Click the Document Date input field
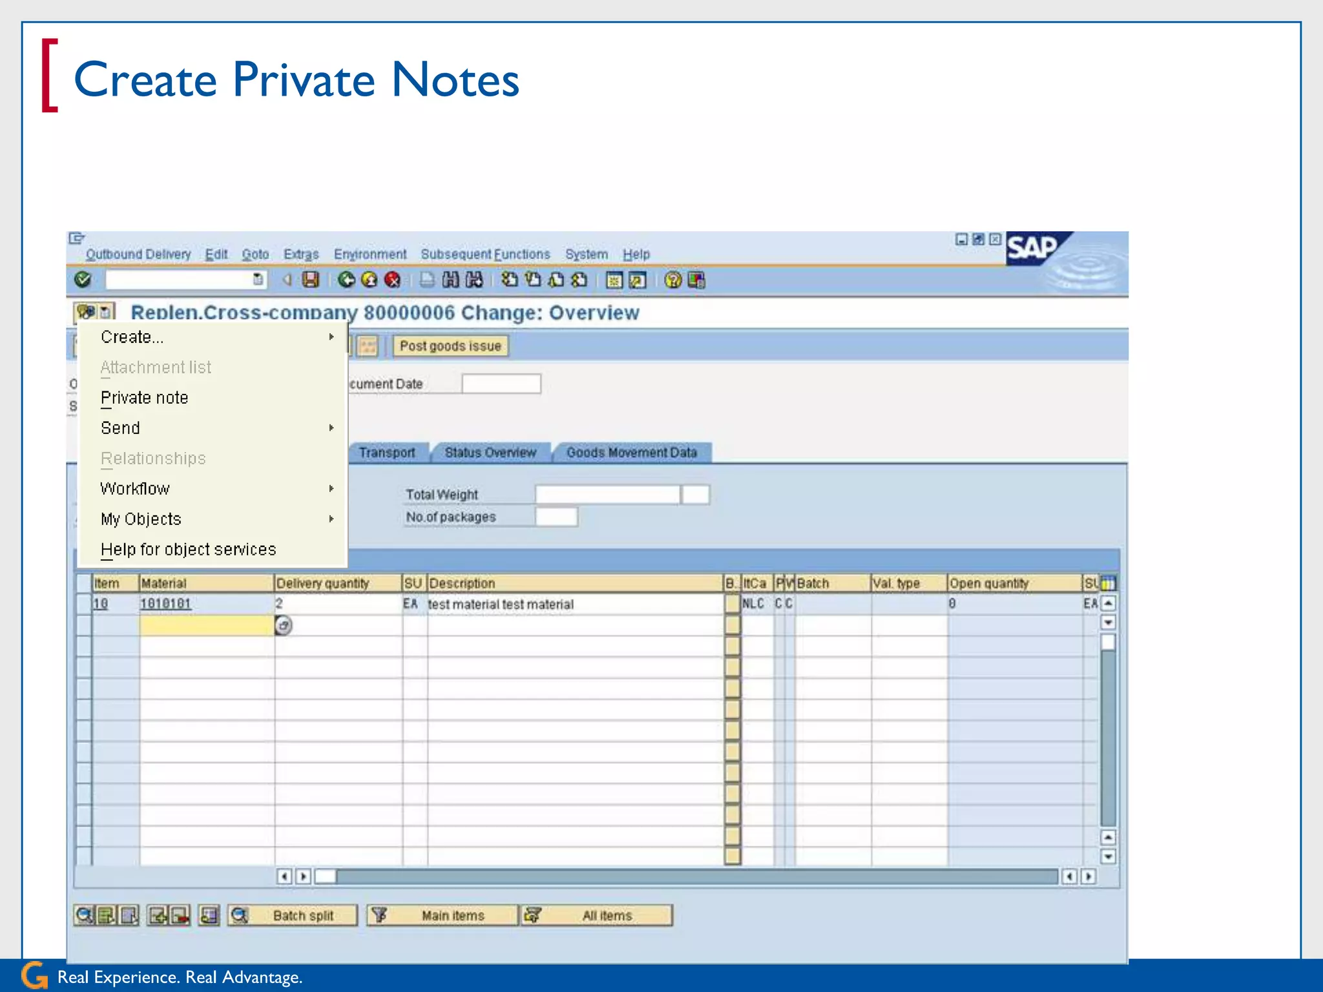This screenshot has width=1323, height=992. (501, 384)
